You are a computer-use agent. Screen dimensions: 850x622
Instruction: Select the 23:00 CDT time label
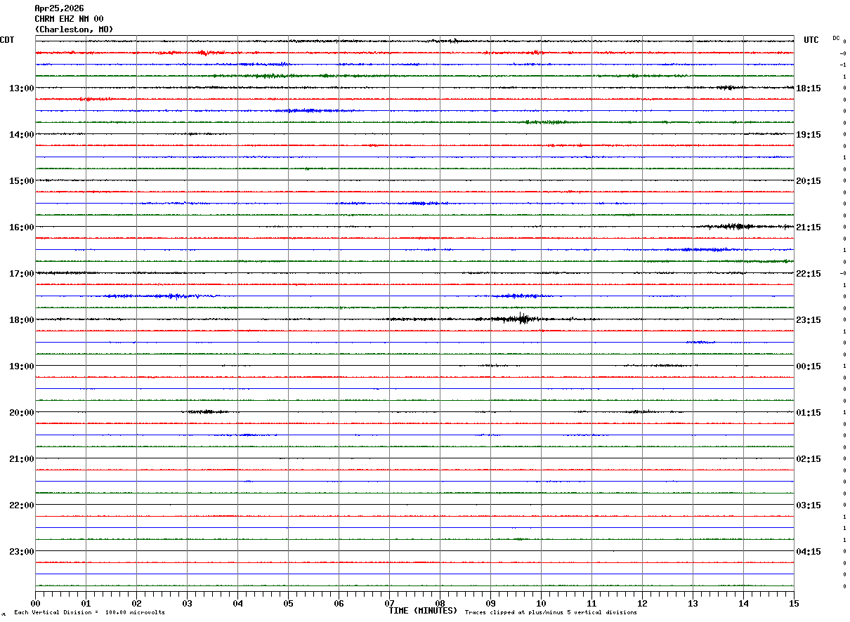(22, 552)
